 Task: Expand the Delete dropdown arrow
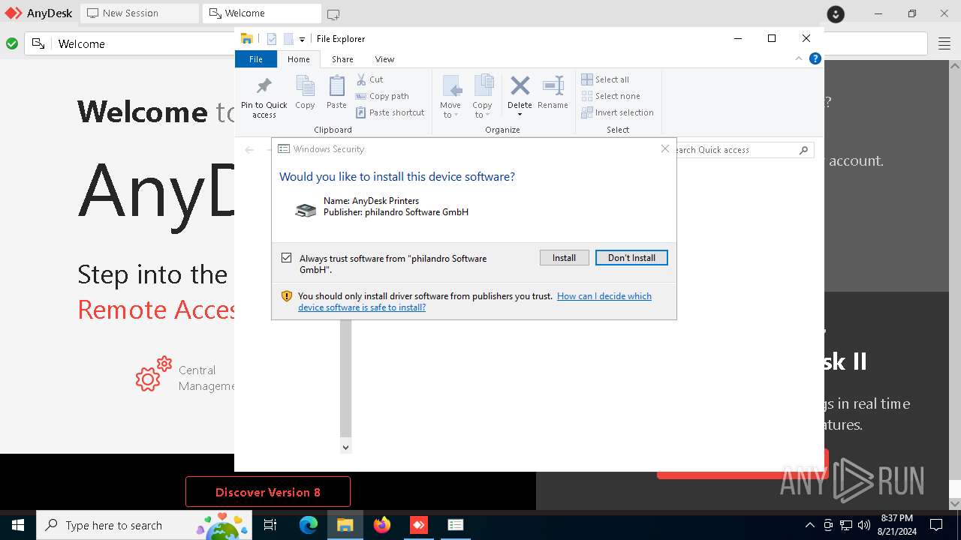point(520,115)
